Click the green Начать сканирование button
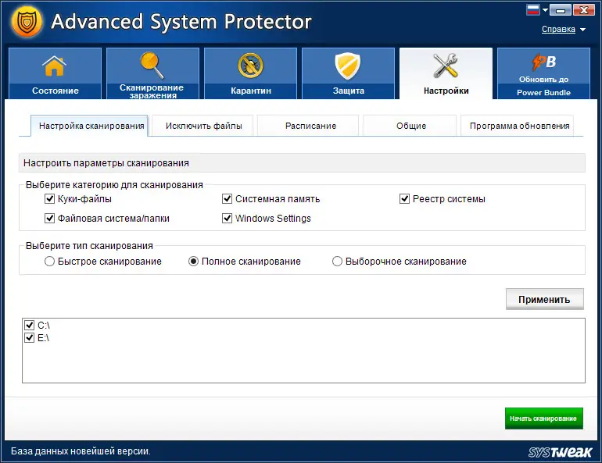602x463 pixels. [543, 418]
